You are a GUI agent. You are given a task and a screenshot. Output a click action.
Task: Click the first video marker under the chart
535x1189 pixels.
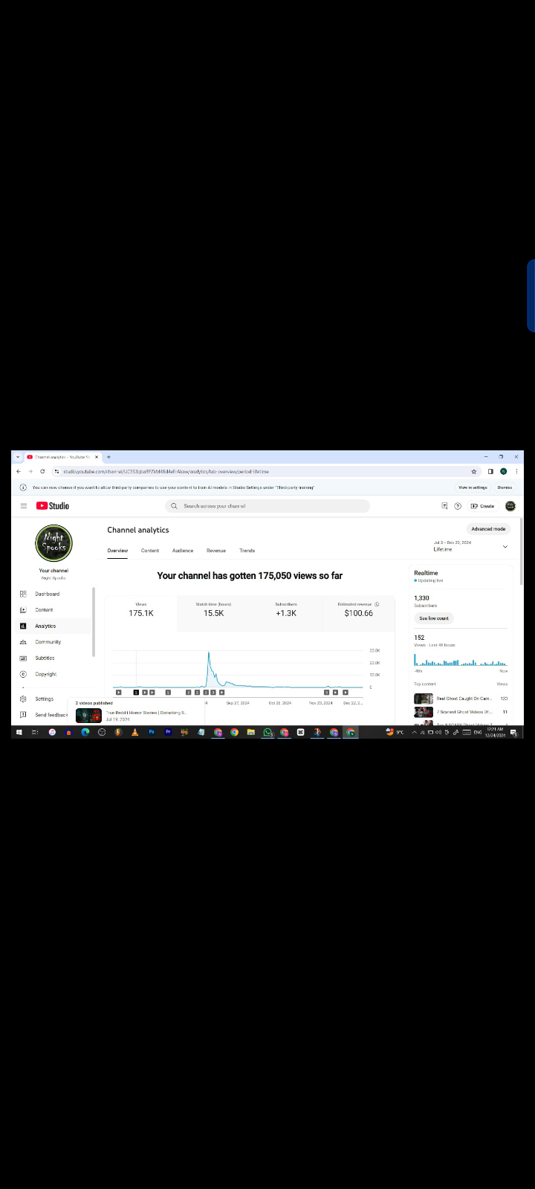(x=119, y=693)
